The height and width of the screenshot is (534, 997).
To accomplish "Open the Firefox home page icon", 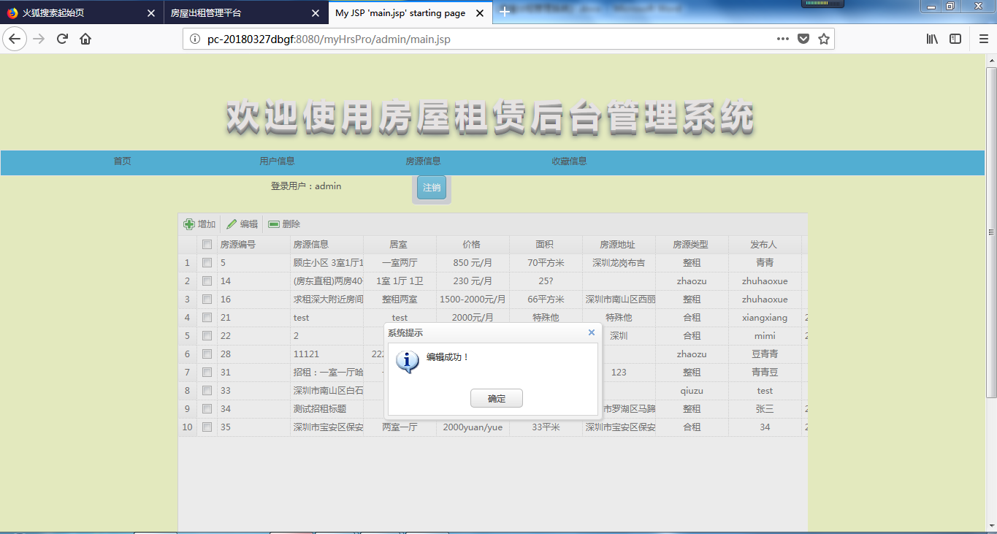I will click(85, 39).
